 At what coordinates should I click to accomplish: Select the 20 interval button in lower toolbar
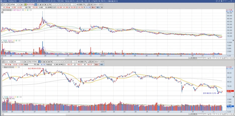tap(63, 62)
